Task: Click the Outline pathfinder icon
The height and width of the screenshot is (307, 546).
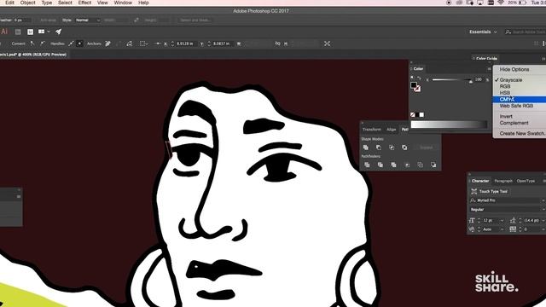Action: (421, 165)
